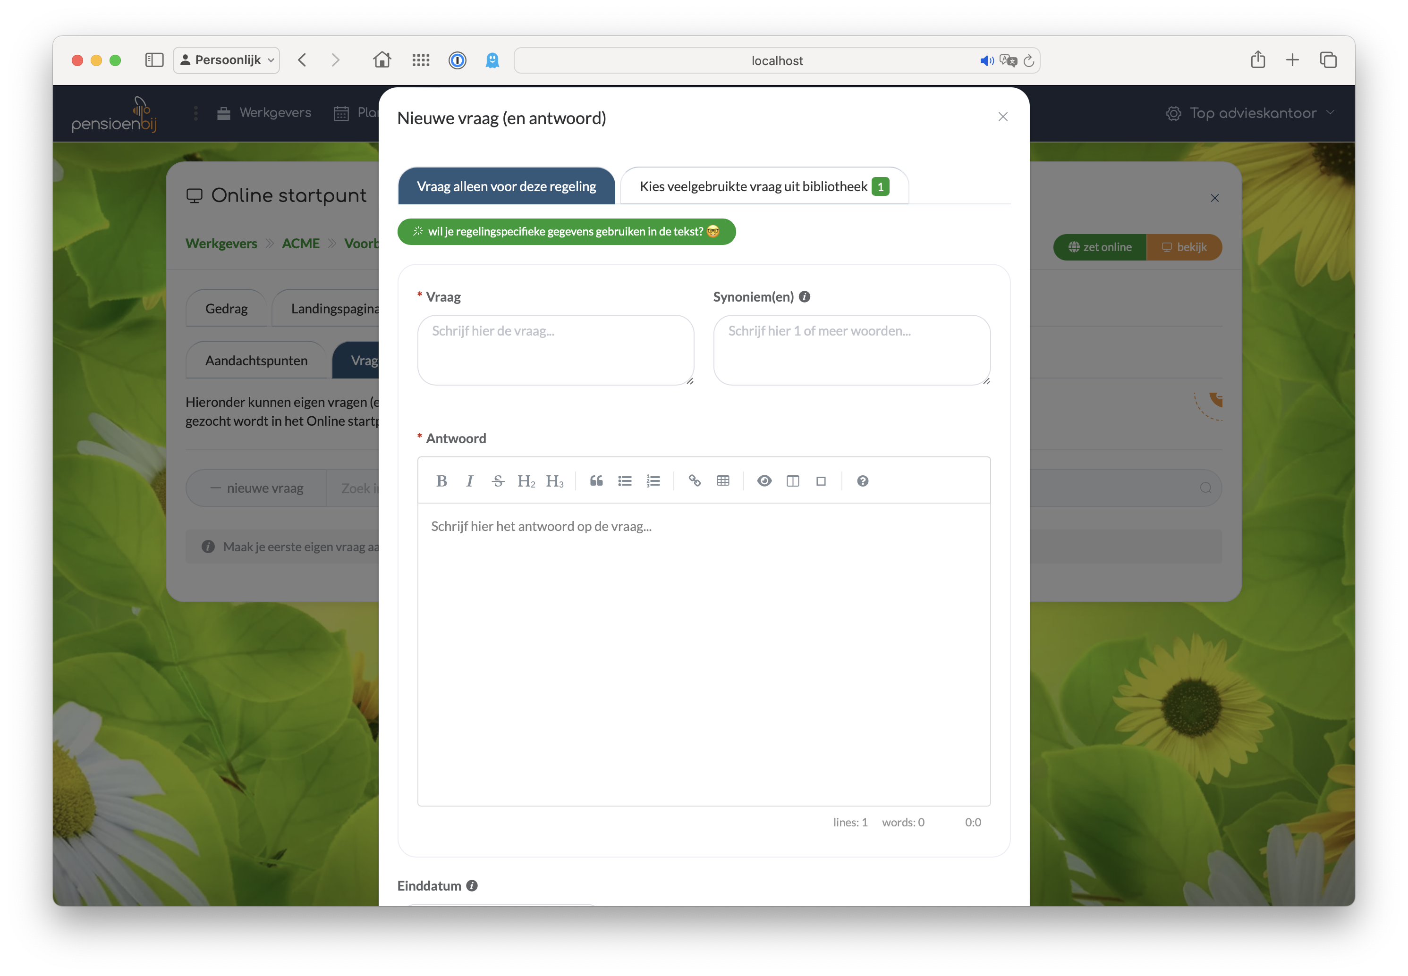Open Safari home page
Viewport: 1408px width, 976px height.
pos(382,60)
